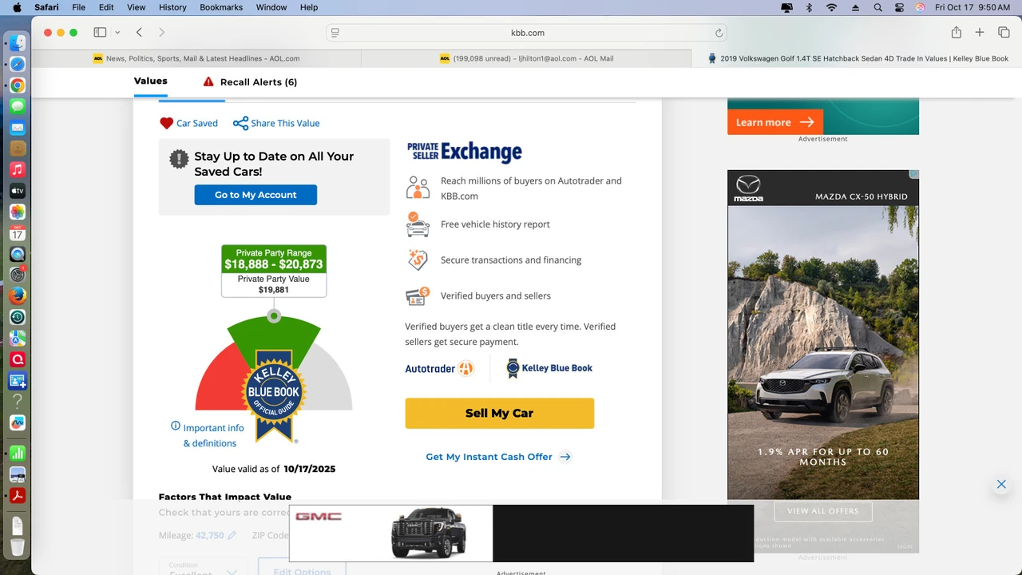Click View All Offers on Mazda ad
The image size is (1022, 575).
[823, 511]
